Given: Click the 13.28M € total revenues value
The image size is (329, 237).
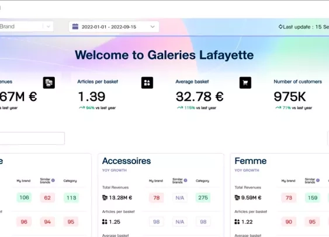Looking at the screenshot, I should [x=120, y=198].
